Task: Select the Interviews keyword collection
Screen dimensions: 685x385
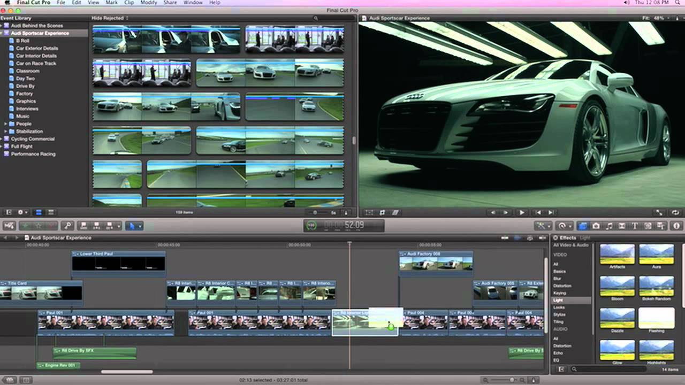Action: [27, 109]
